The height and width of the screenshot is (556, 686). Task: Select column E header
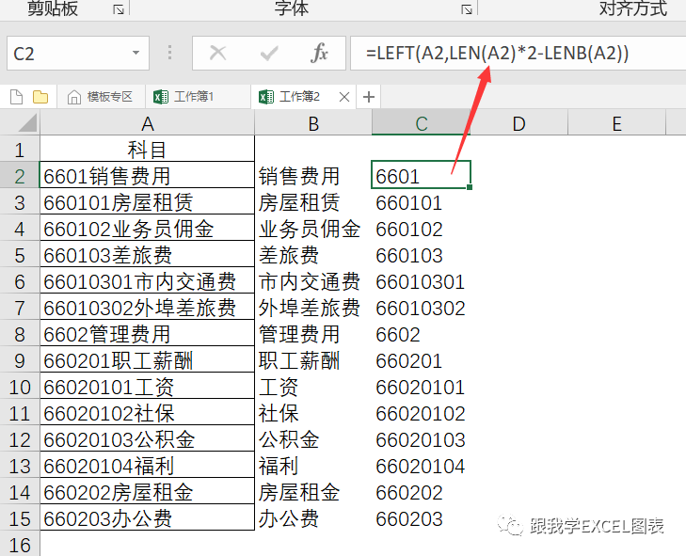tap(617, 123)
